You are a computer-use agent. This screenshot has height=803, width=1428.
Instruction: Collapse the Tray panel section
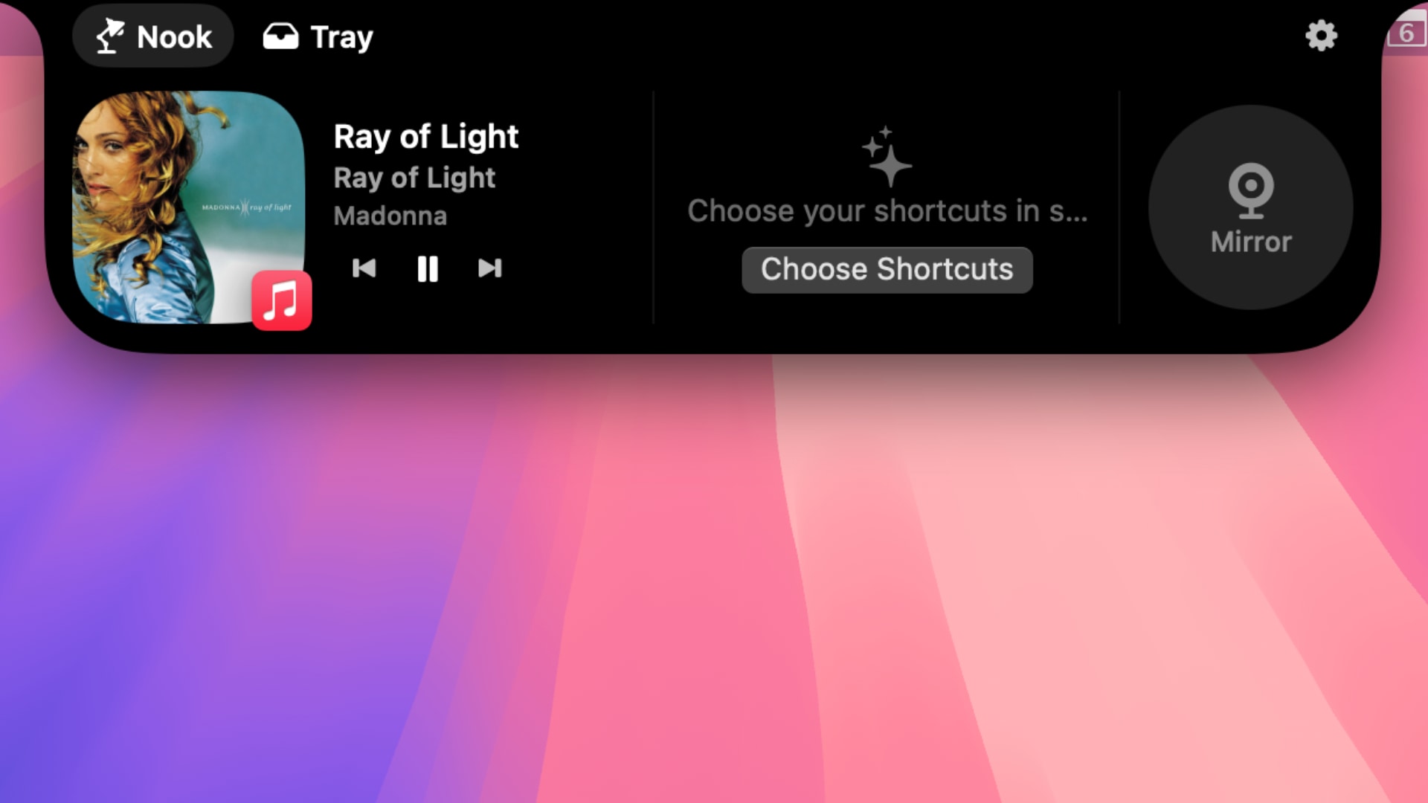(316, 37)
